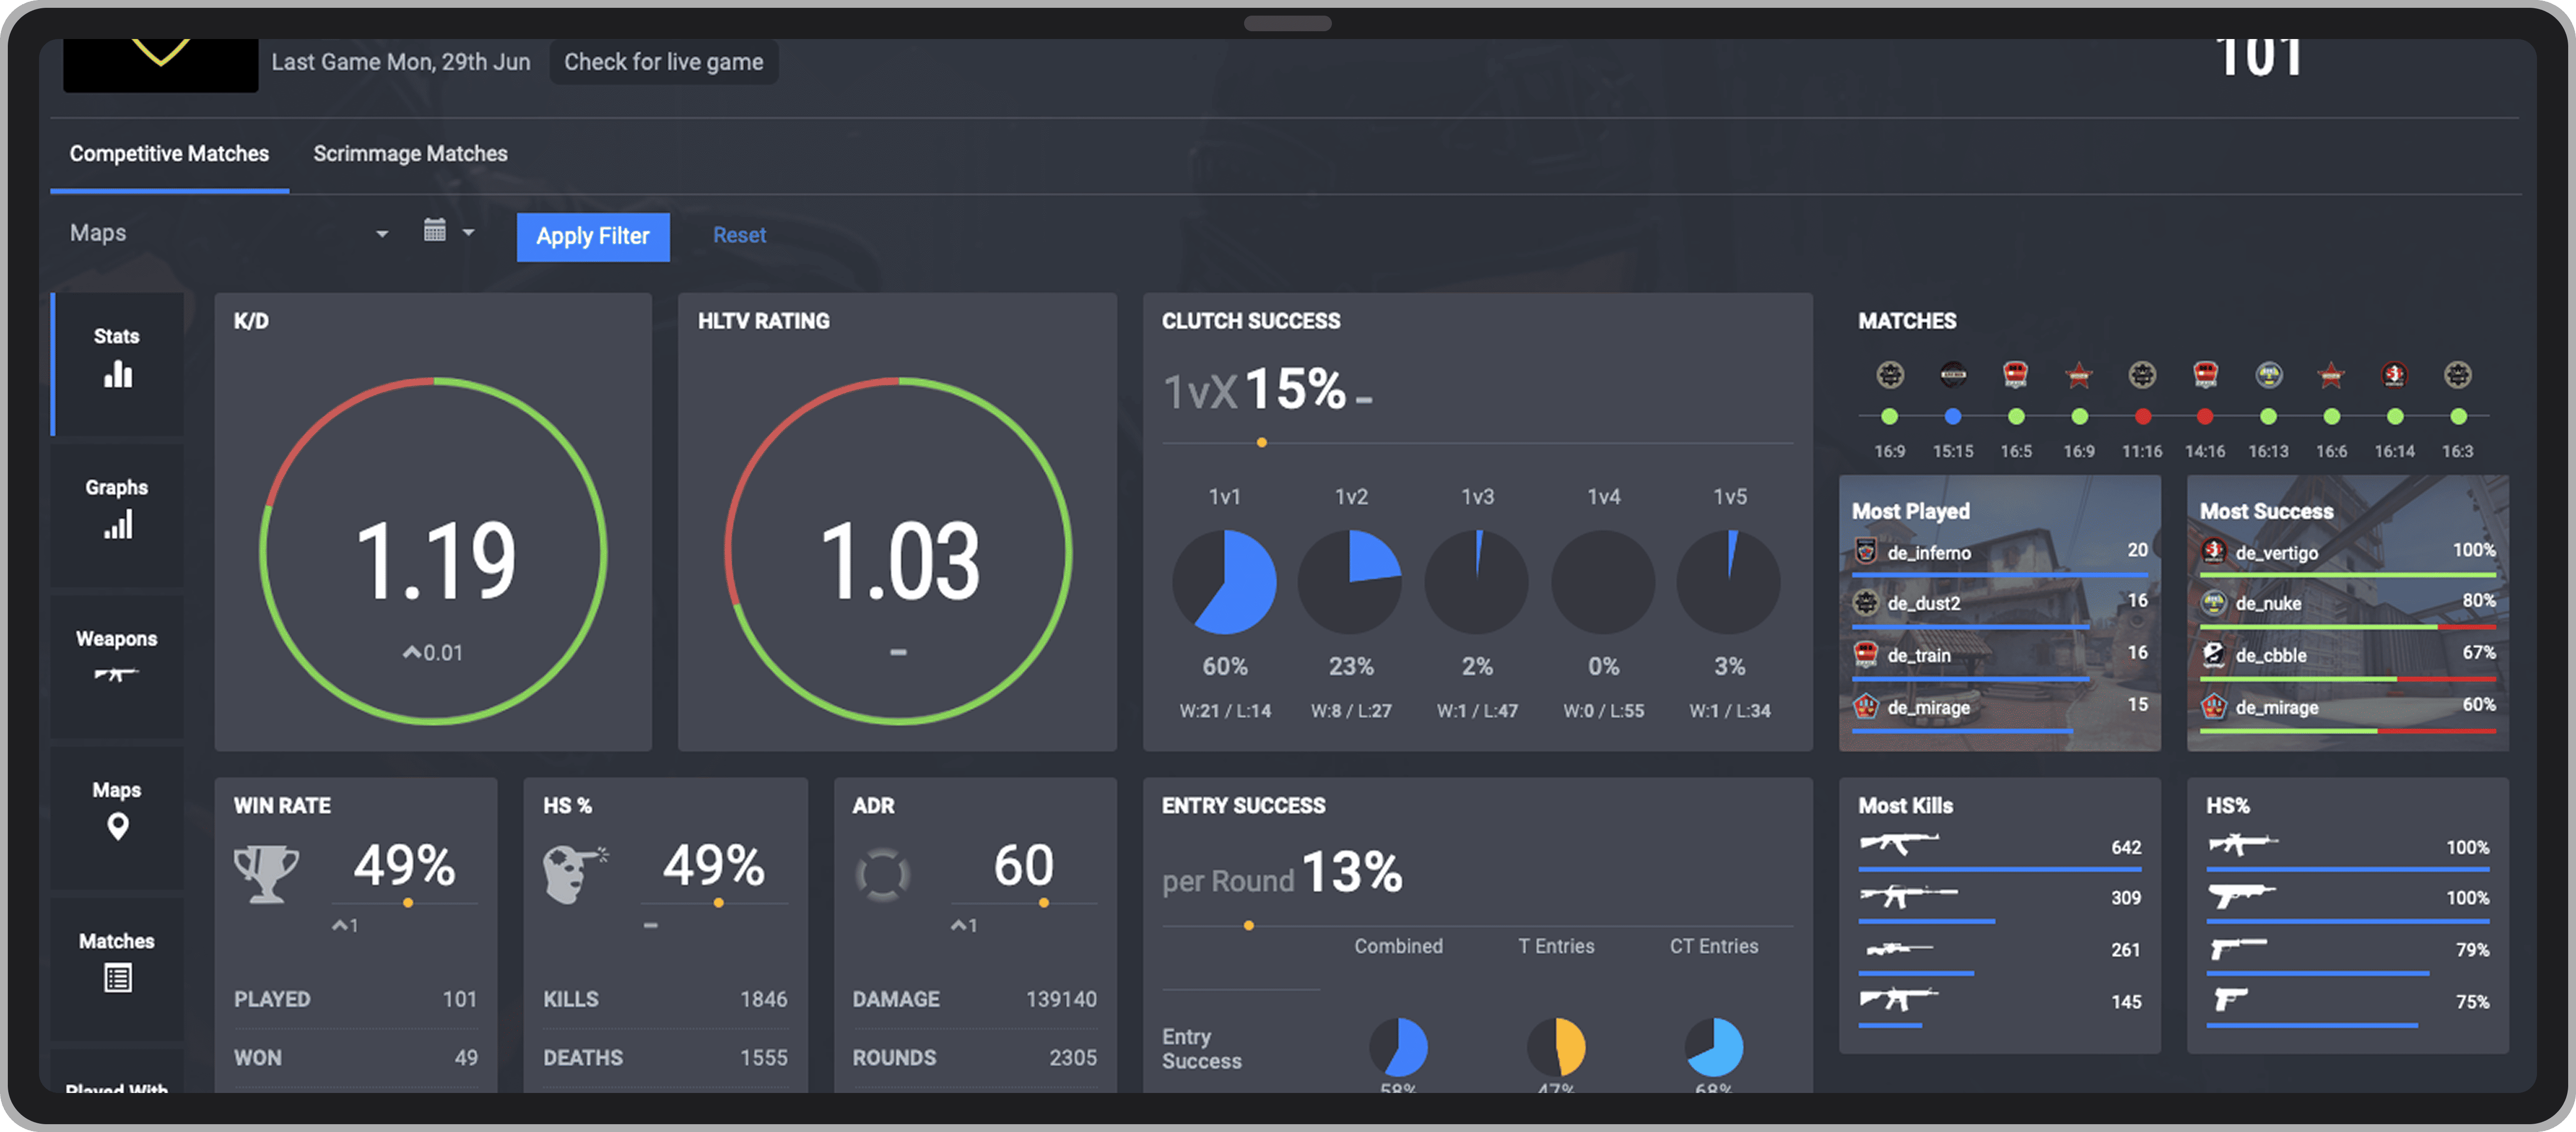Open the Matches list sidebar icon
Screen dimensions: 2576x1132
pos(117,977)
